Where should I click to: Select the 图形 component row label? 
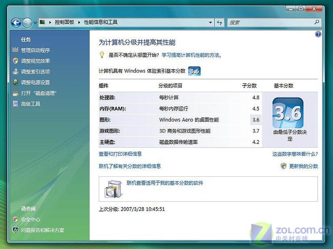pos(105,120)
